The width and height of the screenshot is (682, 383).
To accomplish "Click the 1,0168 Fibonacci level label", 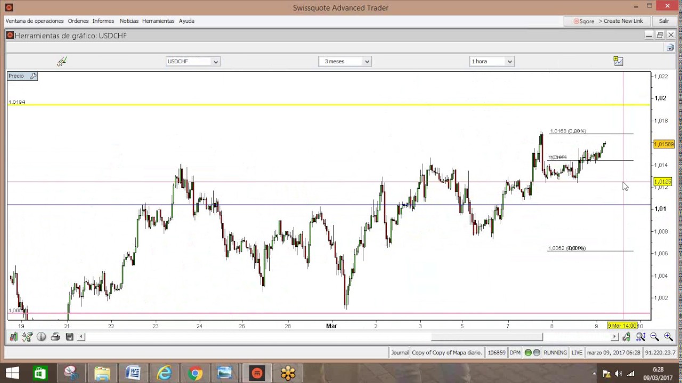I will click(x=568, y=131).
